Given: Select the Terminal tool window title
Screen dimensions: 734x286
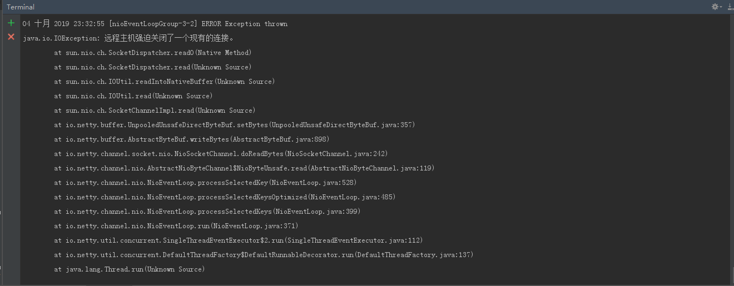Looking at the screenshot, I should 21,7.
